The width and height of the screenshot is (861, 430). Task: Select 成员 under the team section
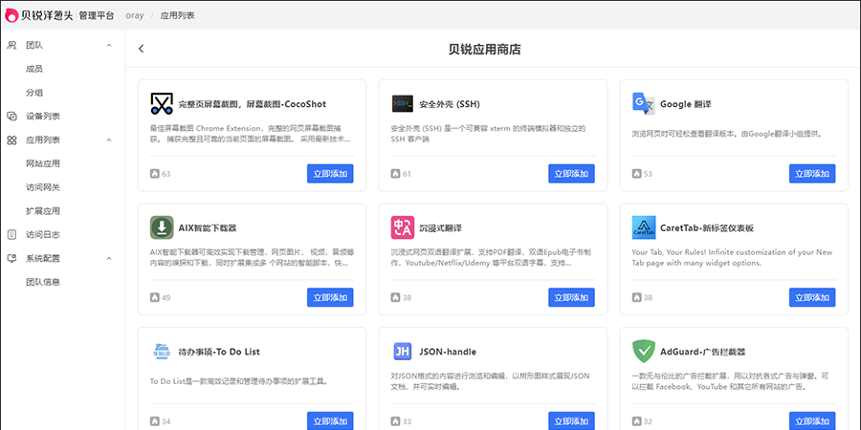[x=34, y=69]
